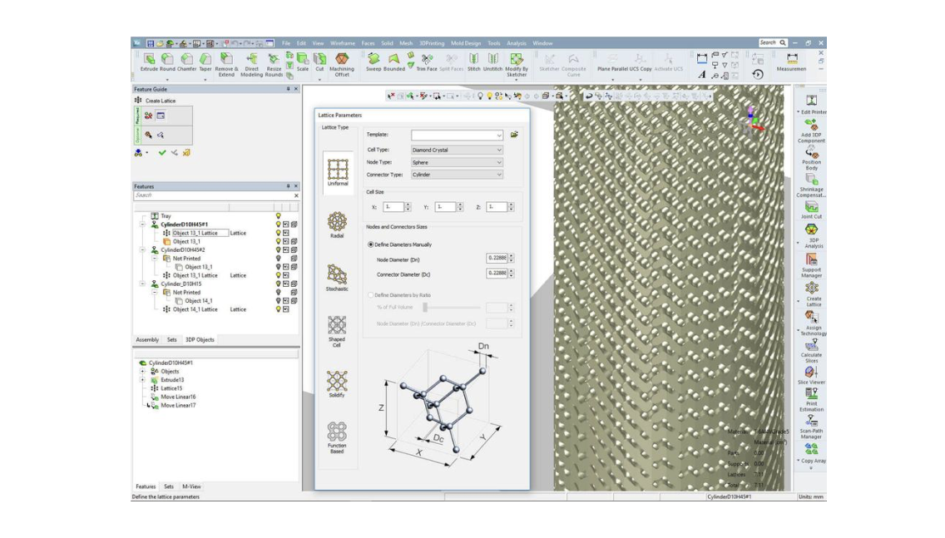Open the Measurement tool

[x=792, y=62]
